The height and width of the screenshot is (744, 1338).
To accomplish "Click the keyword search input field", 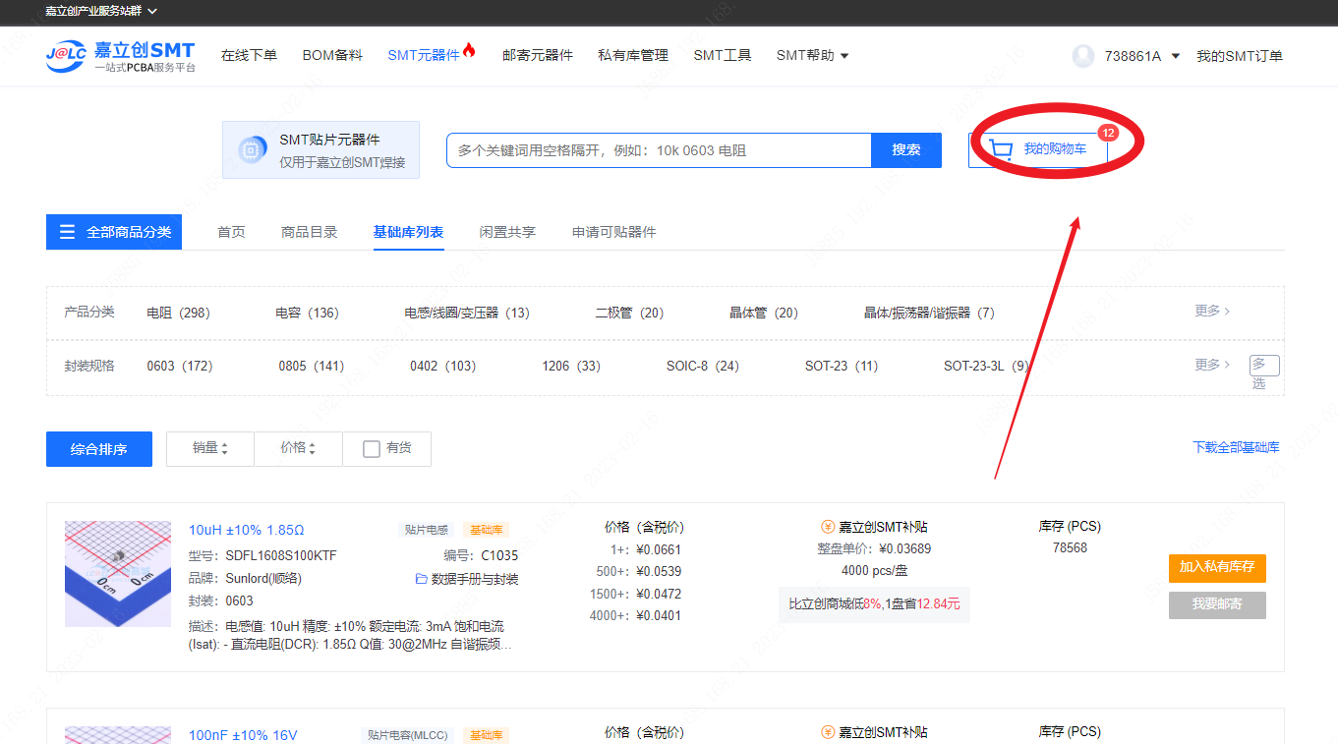I will 659,150.
